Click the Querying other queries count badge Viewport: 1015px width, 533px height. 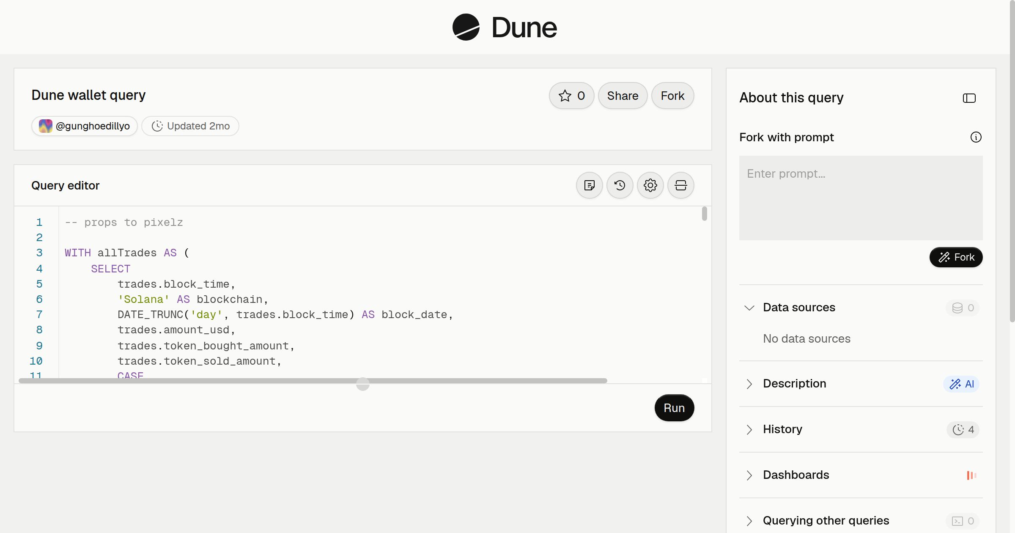(x=963, y=521)
